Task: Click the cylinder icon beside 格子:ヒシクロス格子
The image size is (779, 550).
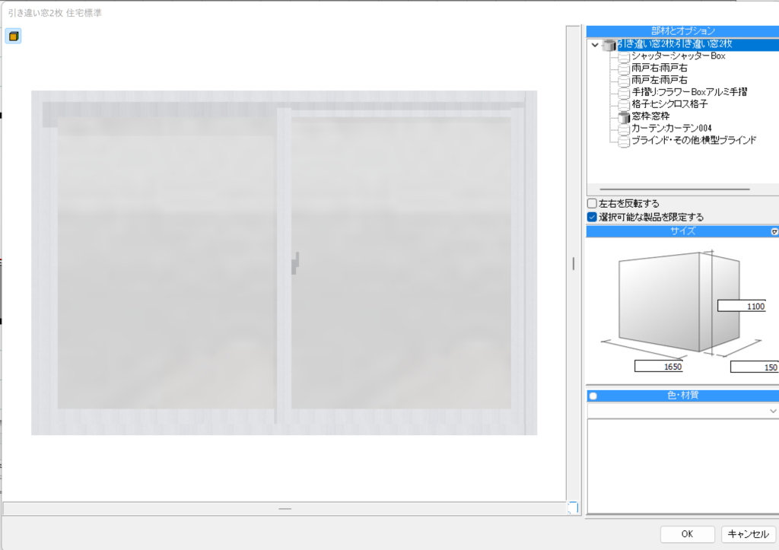Action: pyautogui.click(x=623, y=104)
